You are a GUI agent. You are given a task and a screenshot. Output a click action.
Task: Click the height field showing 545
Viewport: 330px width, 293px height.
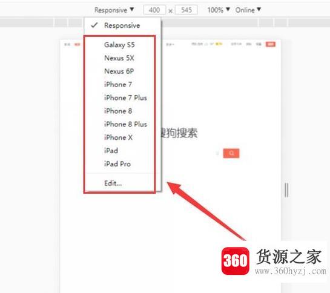tap(186, 10)
